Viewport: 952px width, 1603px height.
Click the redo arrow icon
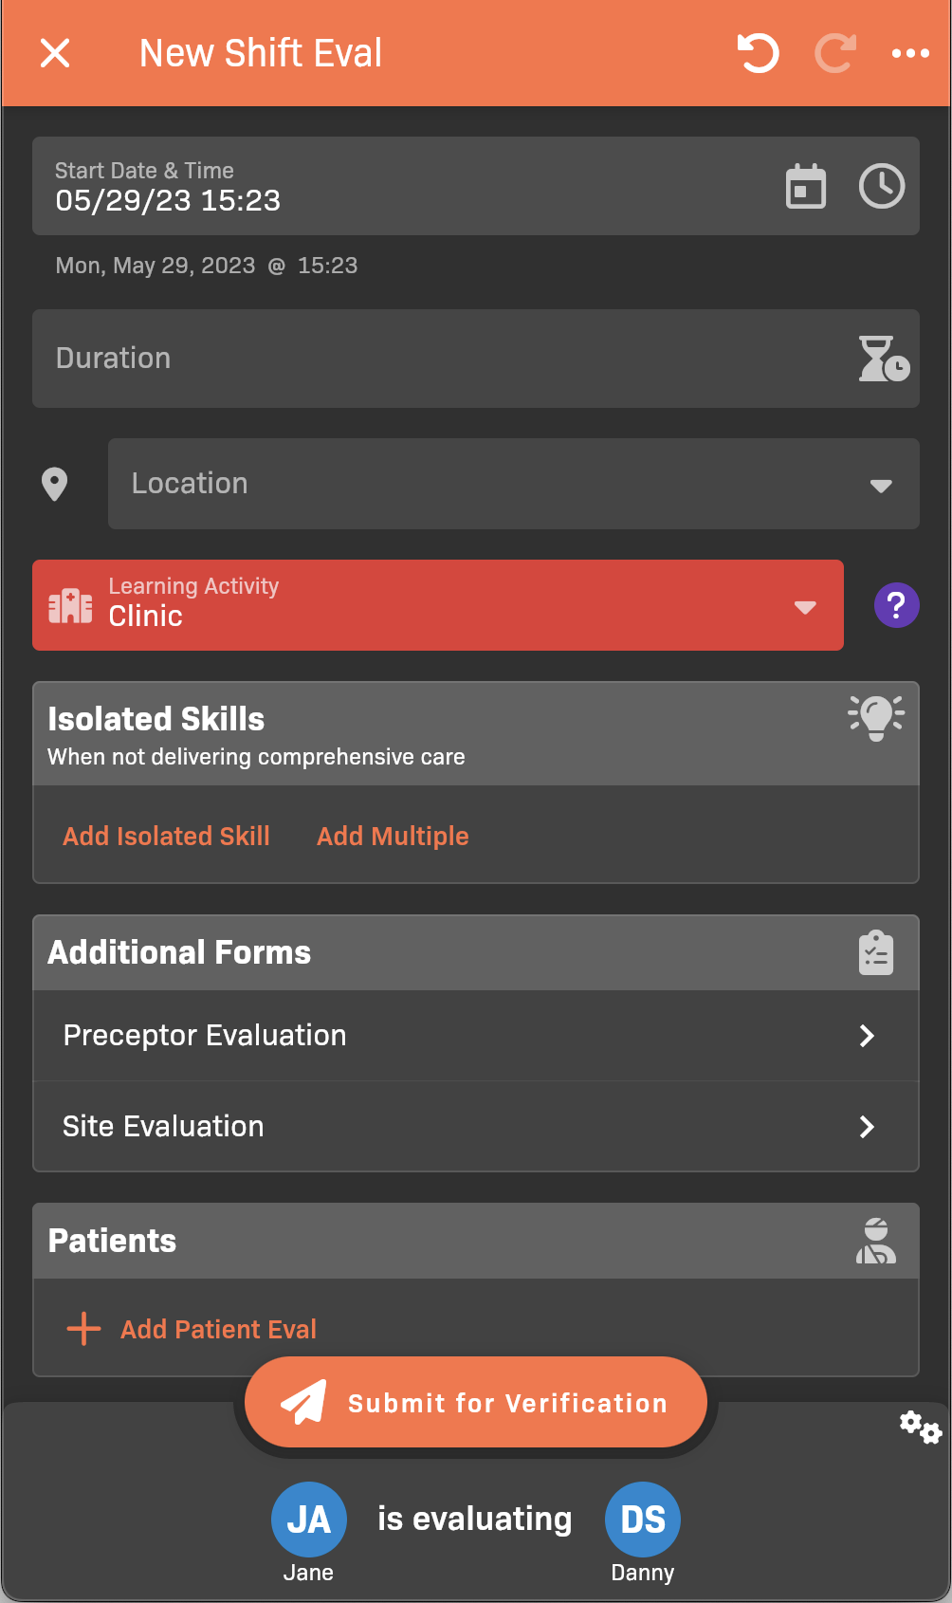point(835,53)
